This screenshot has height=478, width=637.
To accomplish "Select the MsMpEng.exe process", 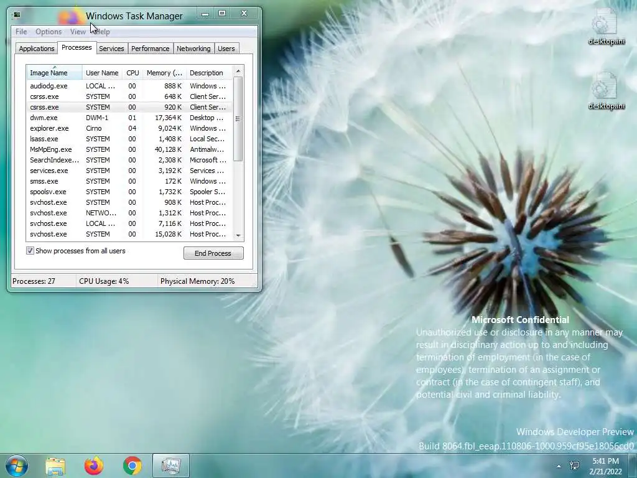I will (129, 149).
